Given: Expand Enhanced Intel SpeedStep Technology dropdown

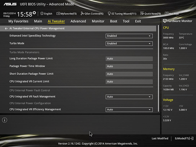Looking at the screenshot, I should pos(129,36).
